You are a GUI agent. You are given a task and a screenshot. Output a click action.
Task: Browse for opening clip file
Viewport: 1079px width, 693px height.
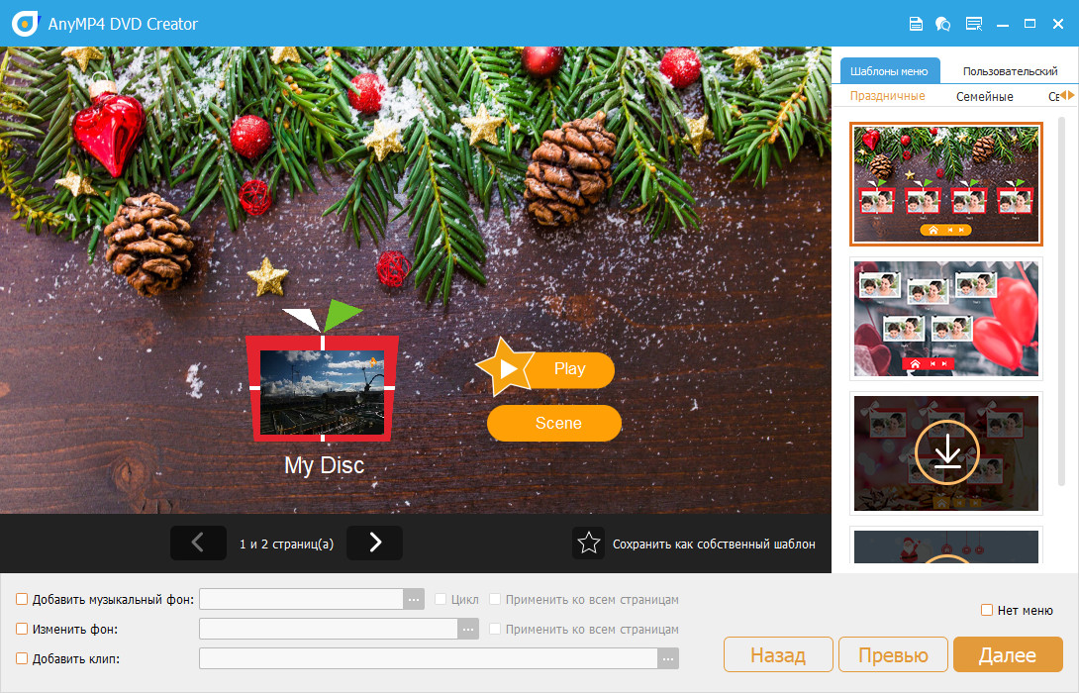(x=668, y=658)
